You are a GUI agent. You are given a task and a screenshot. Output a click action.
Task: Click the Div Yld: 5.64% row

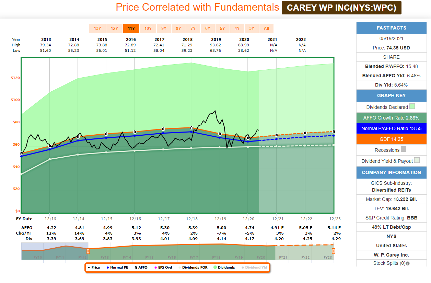391,85
